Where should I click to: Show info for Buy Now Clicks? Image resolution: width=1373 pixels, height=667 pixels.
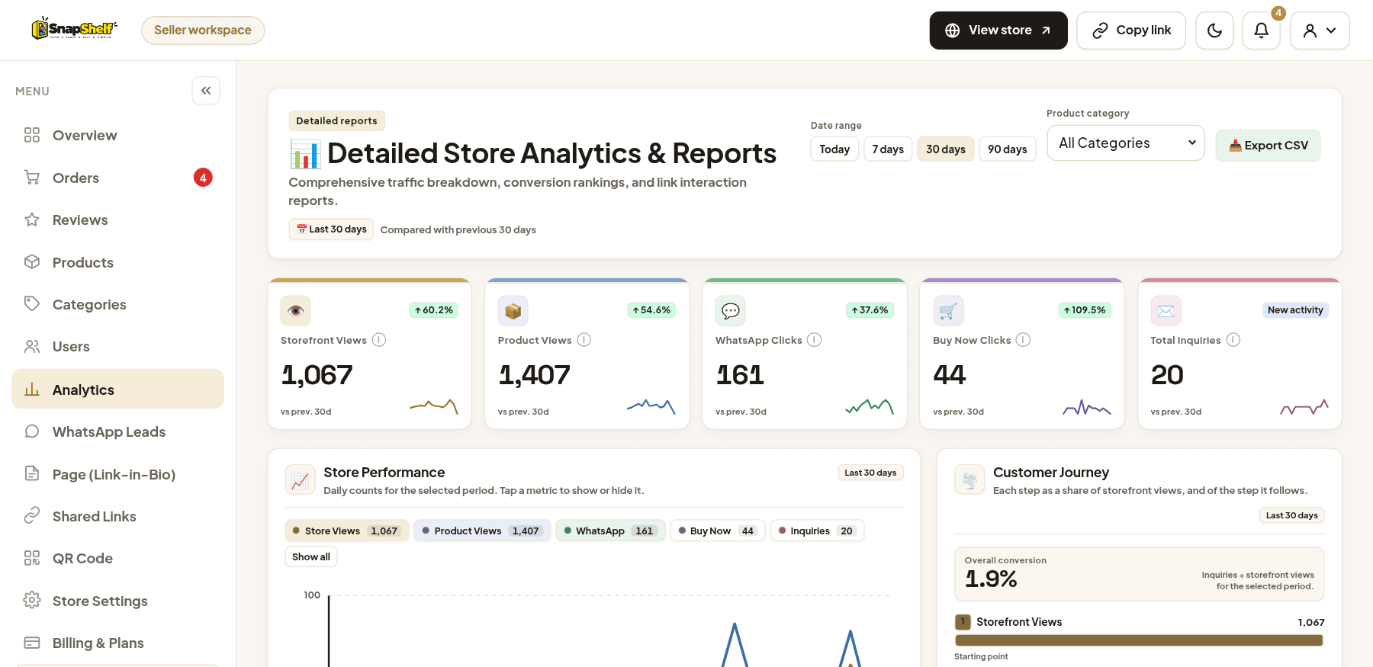[x=1024, y=340]
